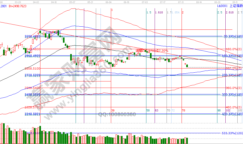Select the purple bar count label 63
Image resolution: width=243 pixels, height=144 pixels.
[156, 110]
